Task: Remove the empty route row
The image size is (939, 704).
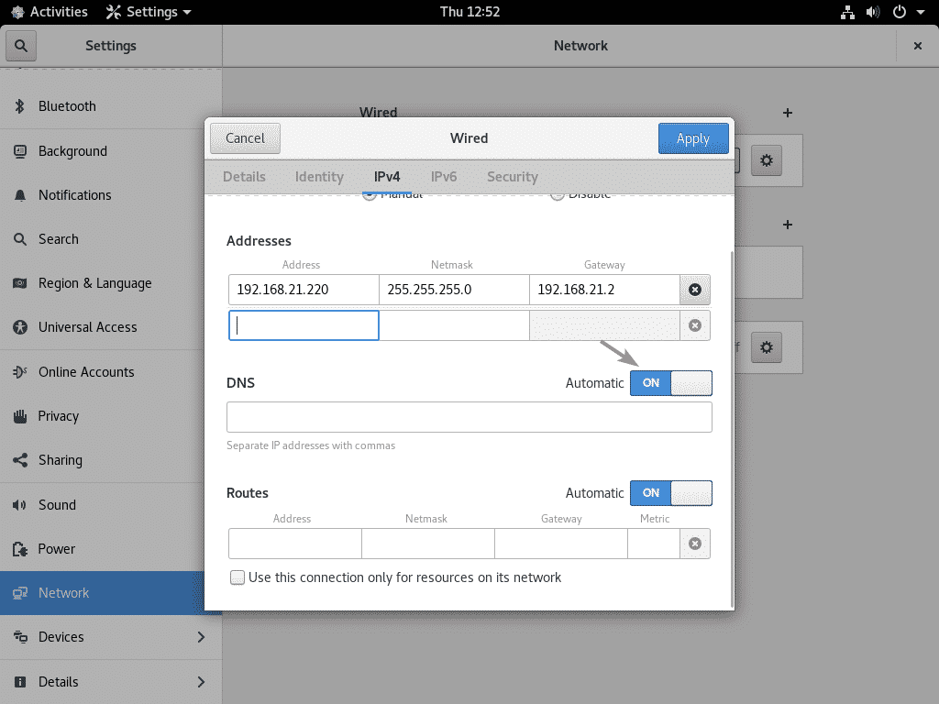Action: click(x=695, y=544)
